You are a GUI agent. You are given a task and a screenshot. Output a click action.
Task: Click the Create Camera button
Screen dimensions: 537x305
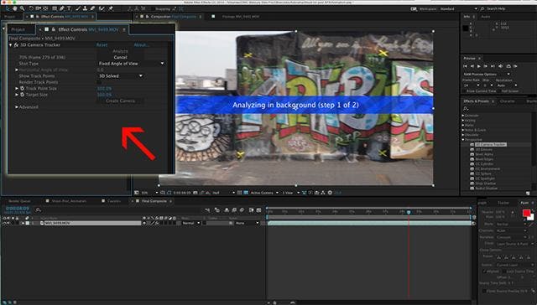(x=120, y=101)
